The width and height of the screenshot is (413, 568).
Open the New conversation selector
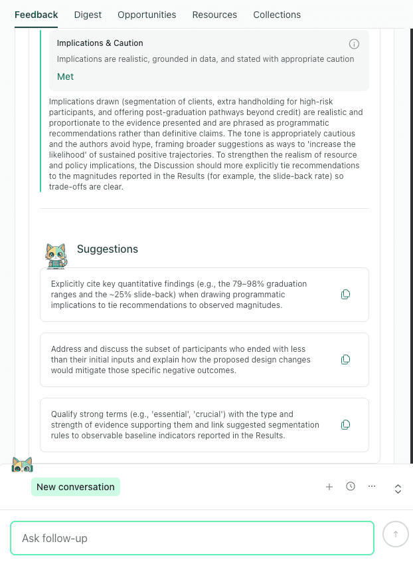coord(75,487)
